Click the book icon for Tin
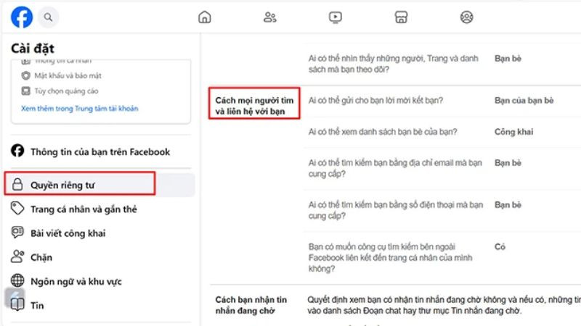581x326 pixels. point(17,304)
